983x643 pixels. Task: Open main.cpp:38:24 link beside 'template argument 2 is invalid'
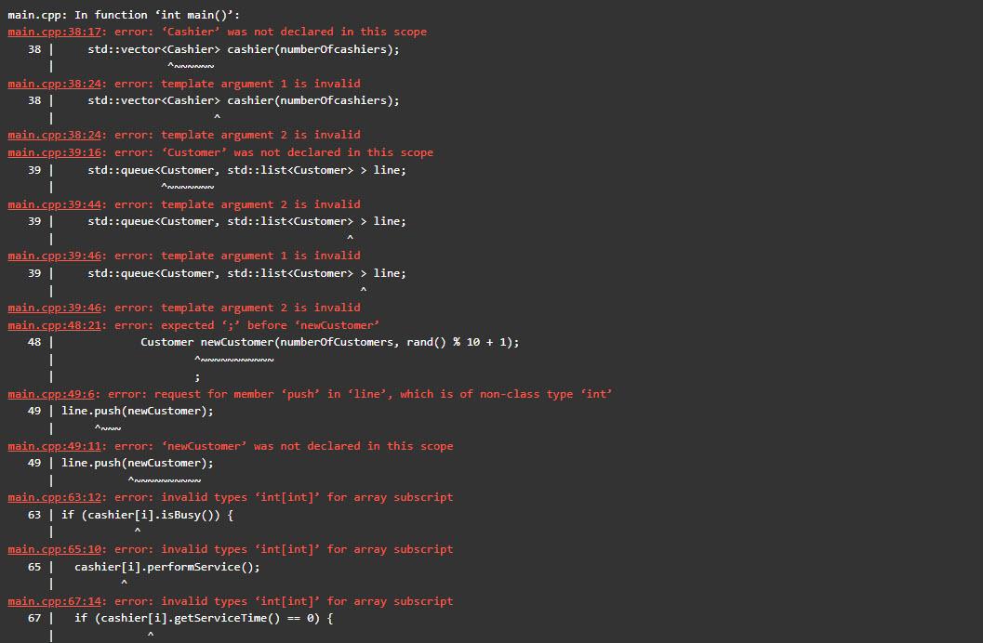54,136
